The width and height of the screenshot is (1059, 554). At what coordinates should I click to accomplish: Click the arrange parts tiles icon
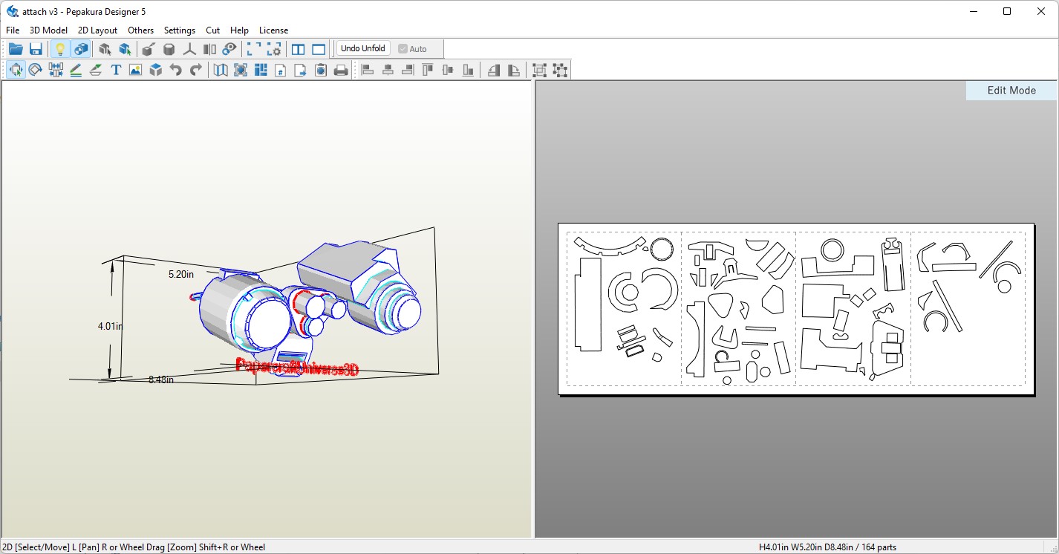point(261,70)
